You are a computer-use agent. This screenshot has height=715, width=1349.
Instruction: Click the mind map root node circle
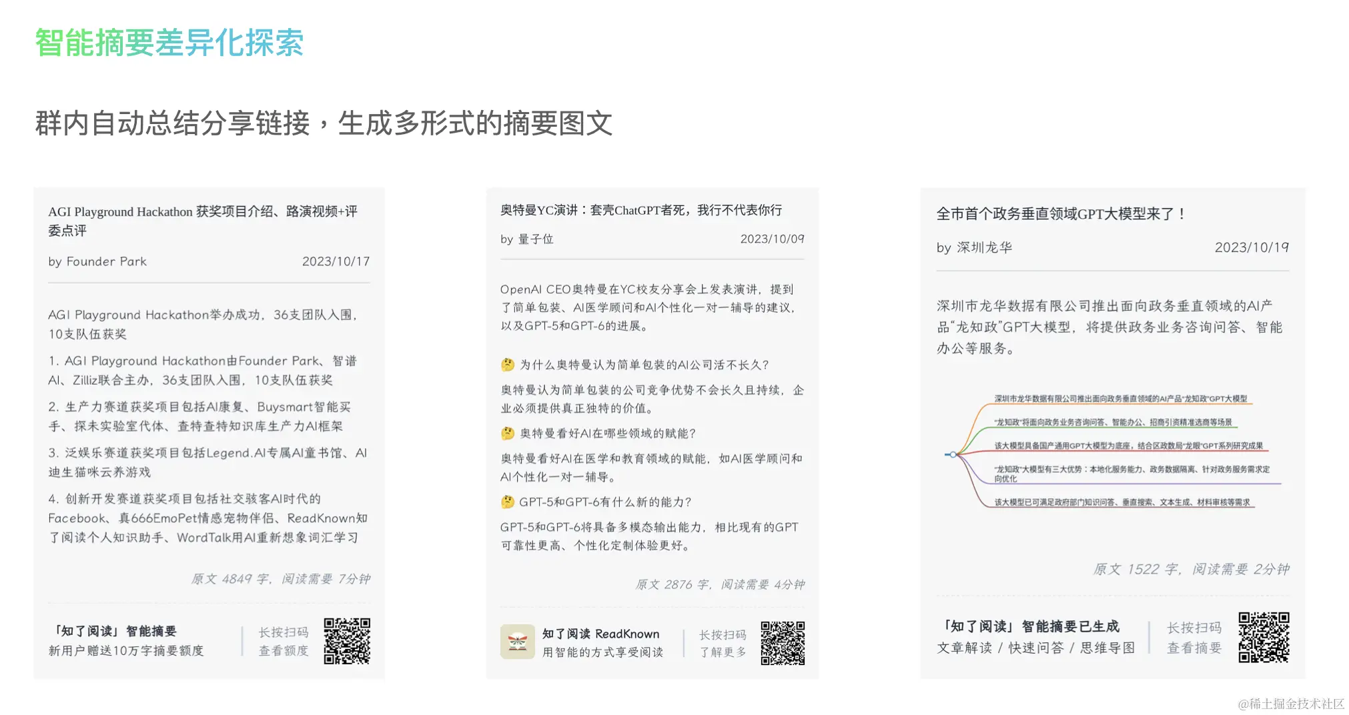click(x=953, y=454)
